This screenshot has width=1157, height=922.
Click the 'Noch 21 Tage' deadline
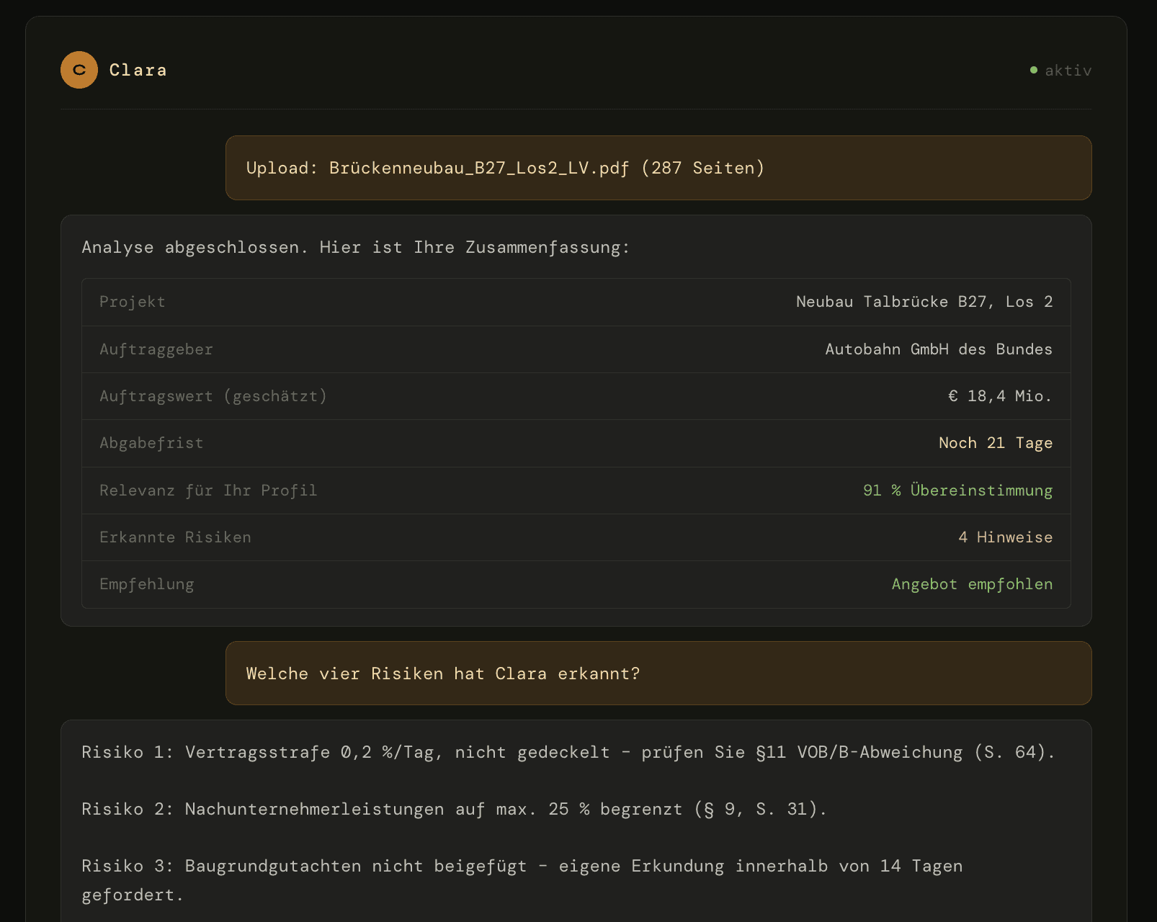pyautogui.click(x=996, y=443)
